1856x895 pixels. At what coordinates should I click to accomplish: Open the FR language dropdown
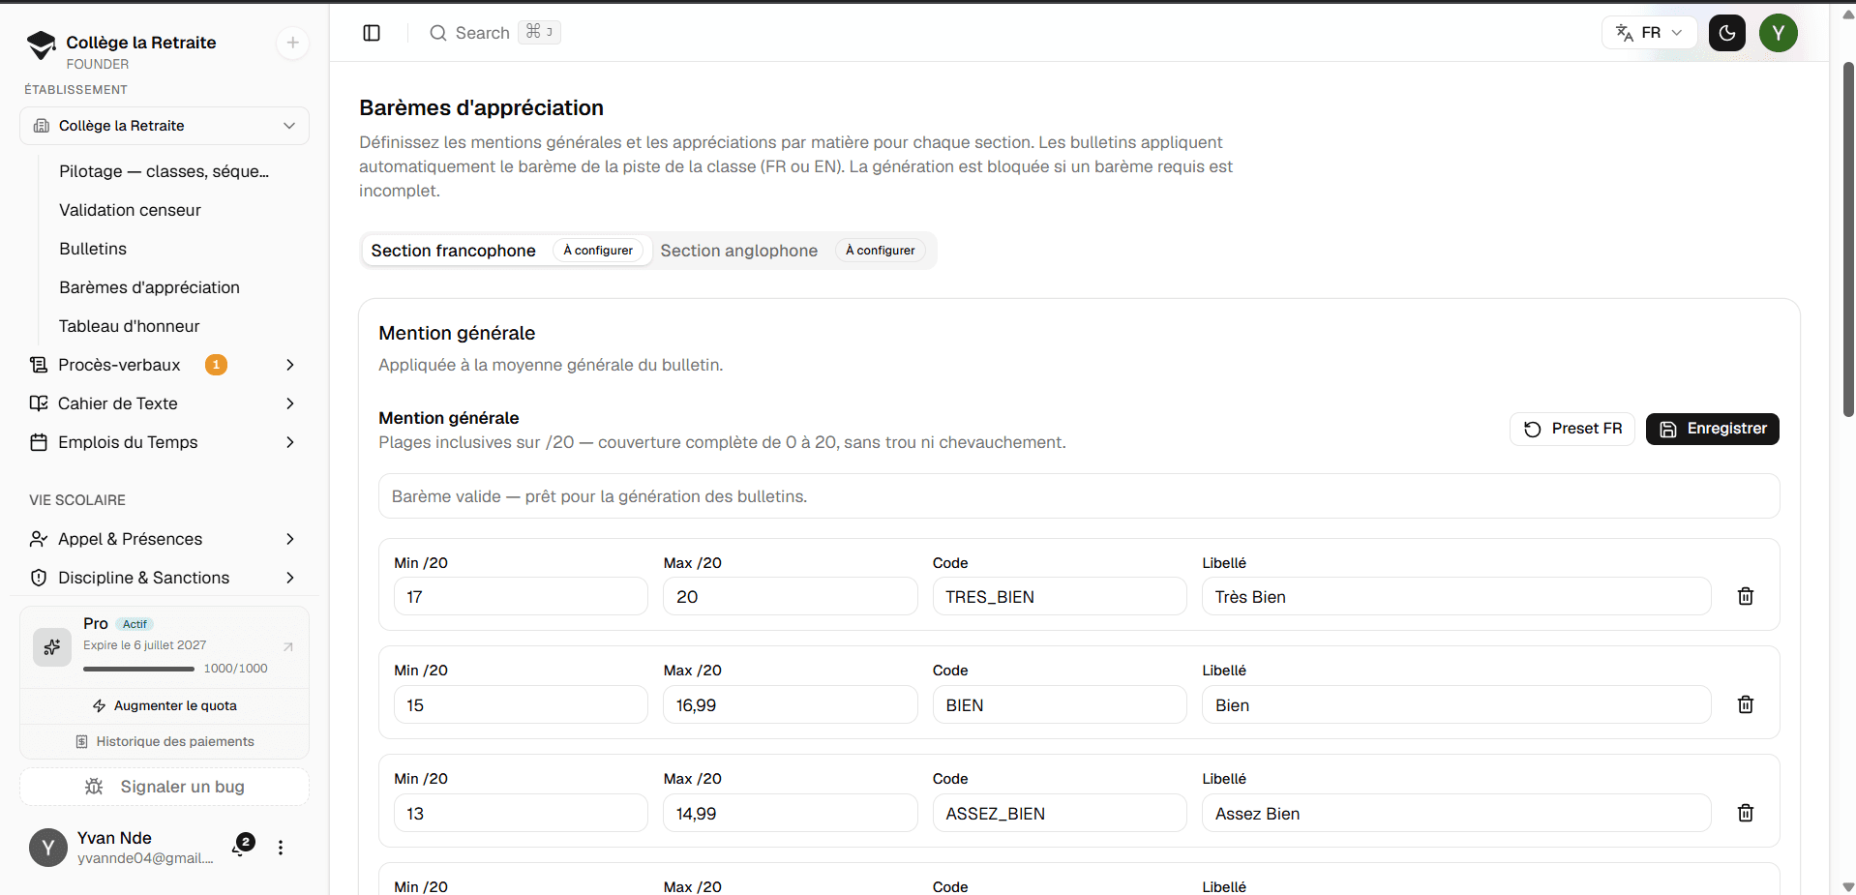click(1649, 33)
